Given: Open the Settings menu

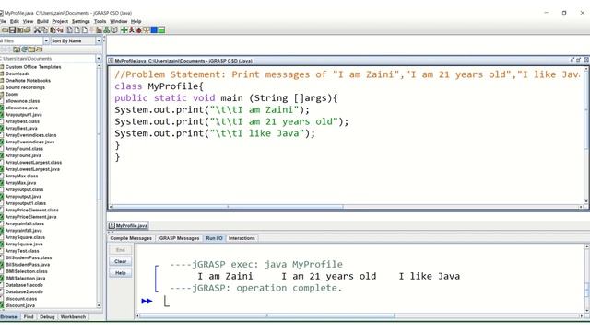Looking at the screenshot, I should click(x=81, y=21).
